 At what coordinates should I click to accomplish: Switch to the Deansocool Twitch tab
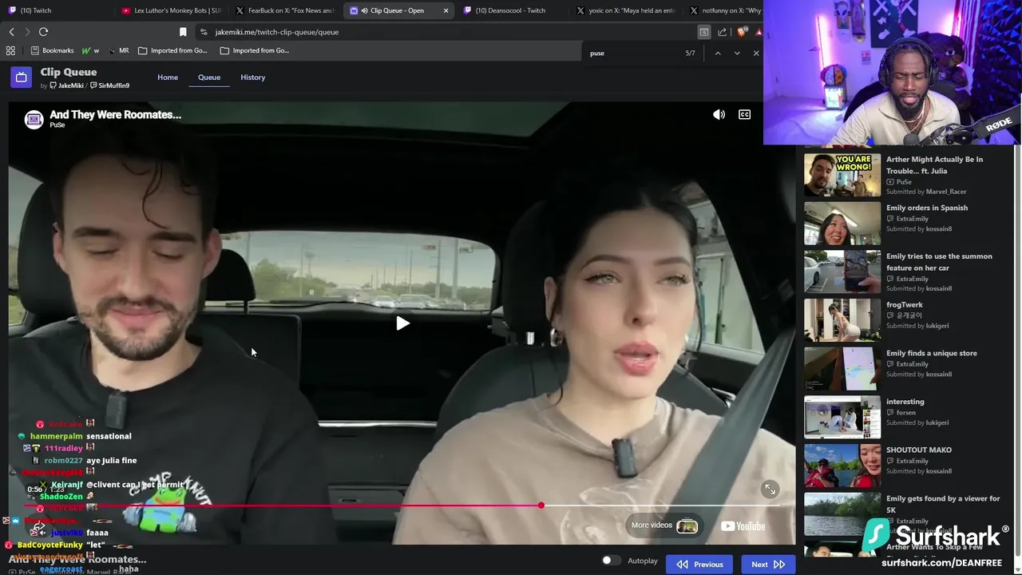pos(511,10)
